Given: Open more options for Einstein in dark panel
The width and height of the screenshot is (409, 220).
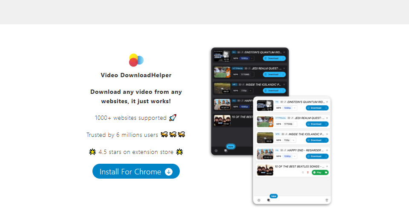Looking at the screenshot, I should tap(283, 58).
